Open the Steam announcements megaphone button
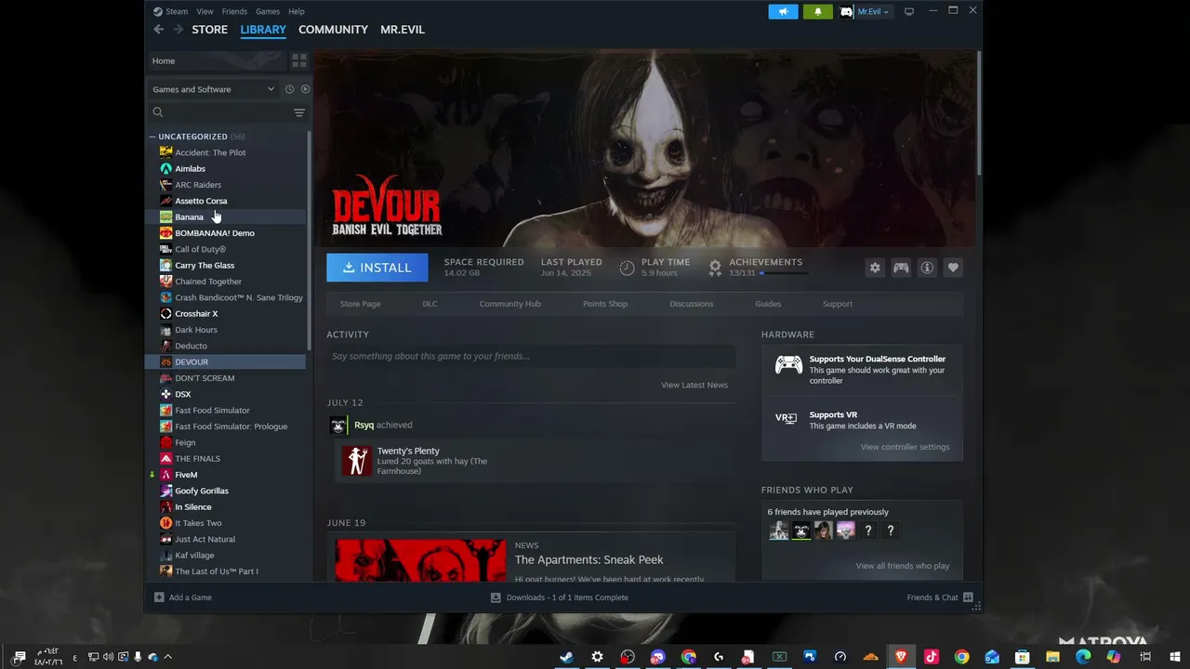The height and width of the screenshot is (669, 1190). tap(783, 11)
